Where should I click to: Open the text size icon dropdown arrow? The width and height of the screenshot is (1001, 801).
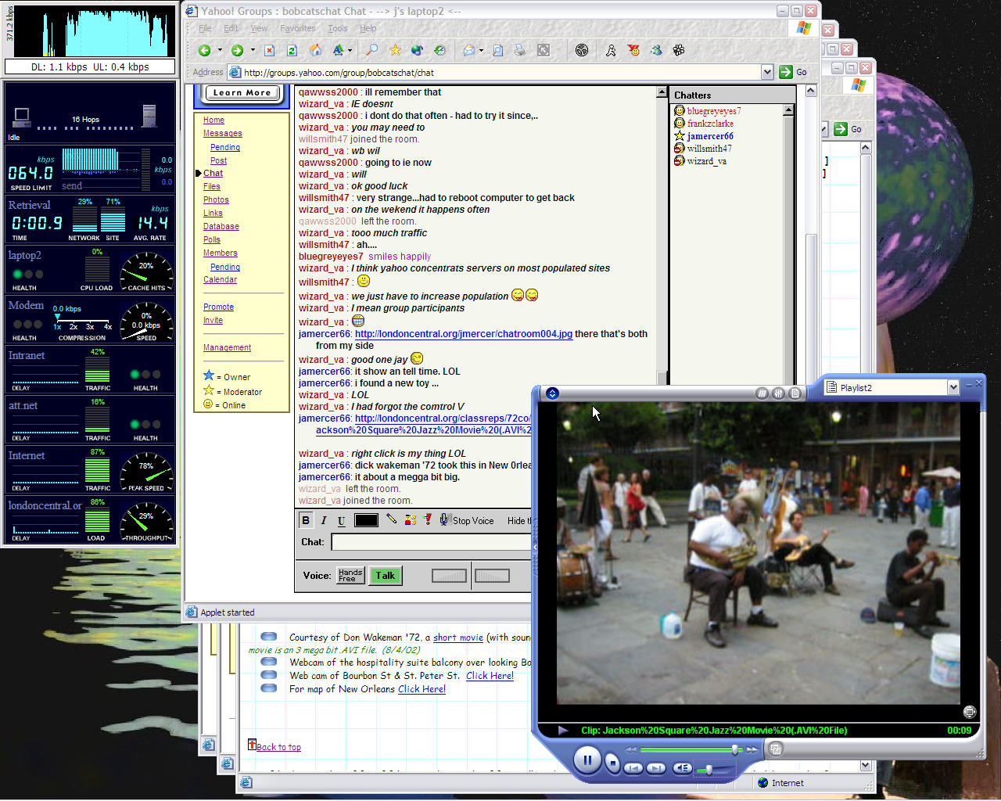pos(350,50)
